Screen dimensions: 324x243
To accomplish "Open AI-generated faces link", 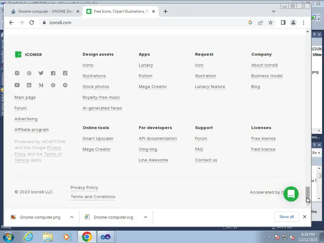I will [x=102, y=108].
